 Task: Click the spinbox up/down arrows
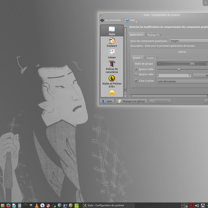[189, 75]
